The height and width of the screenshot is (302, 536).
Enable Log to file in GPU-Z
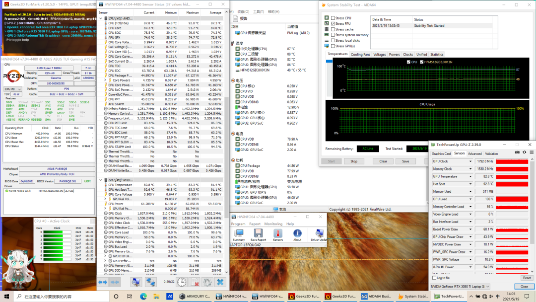pyautogui.click(x=434, y=278)
